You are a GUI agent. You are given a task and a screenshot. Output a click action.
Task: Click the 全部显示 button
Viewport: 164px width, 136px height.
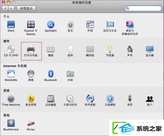tap(26, 8)
